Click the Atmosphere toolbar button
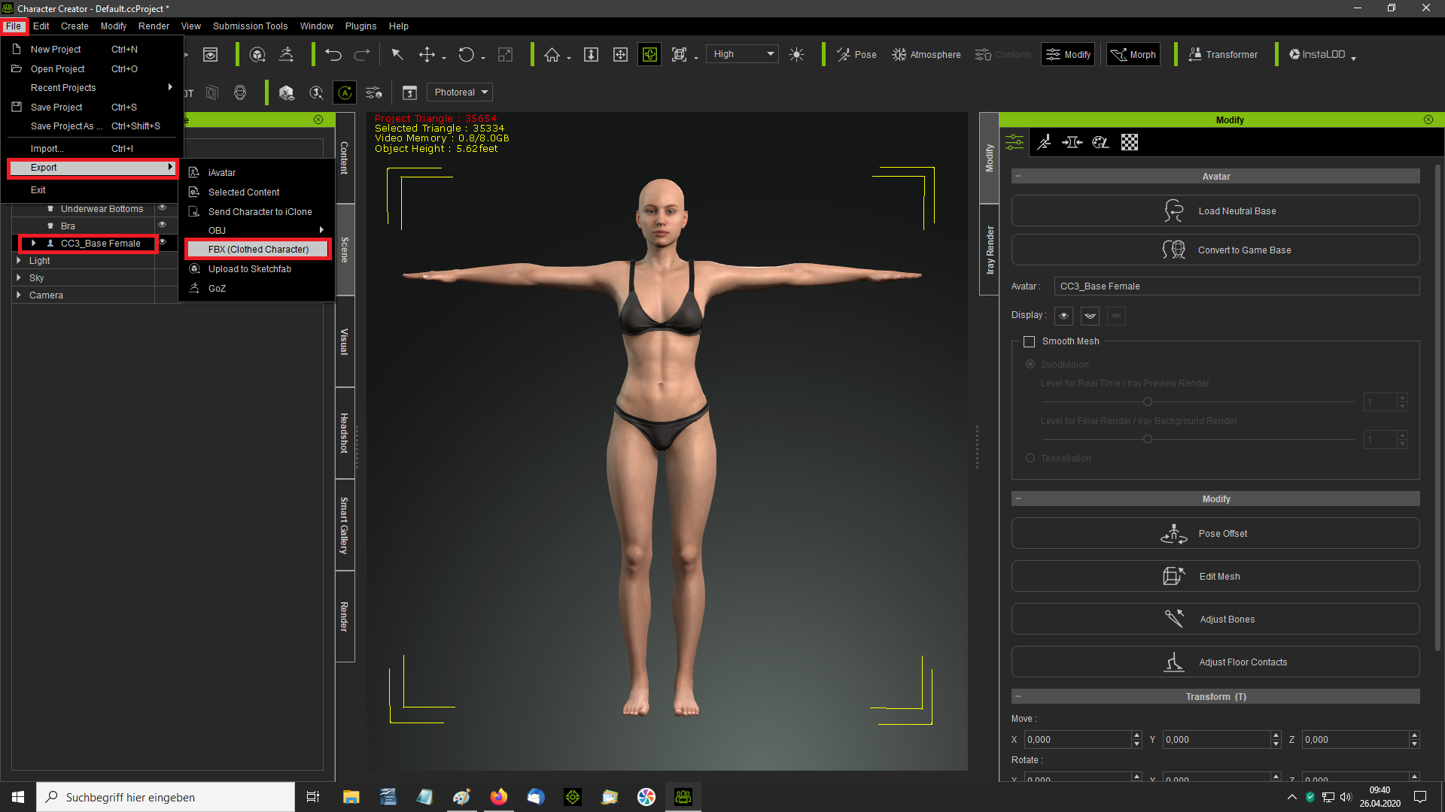The image size is (1445, 812). 926,55
